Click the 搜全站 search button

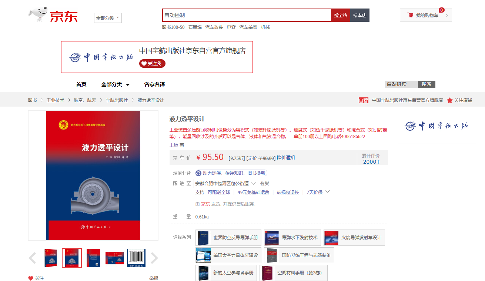click(340, 15)
